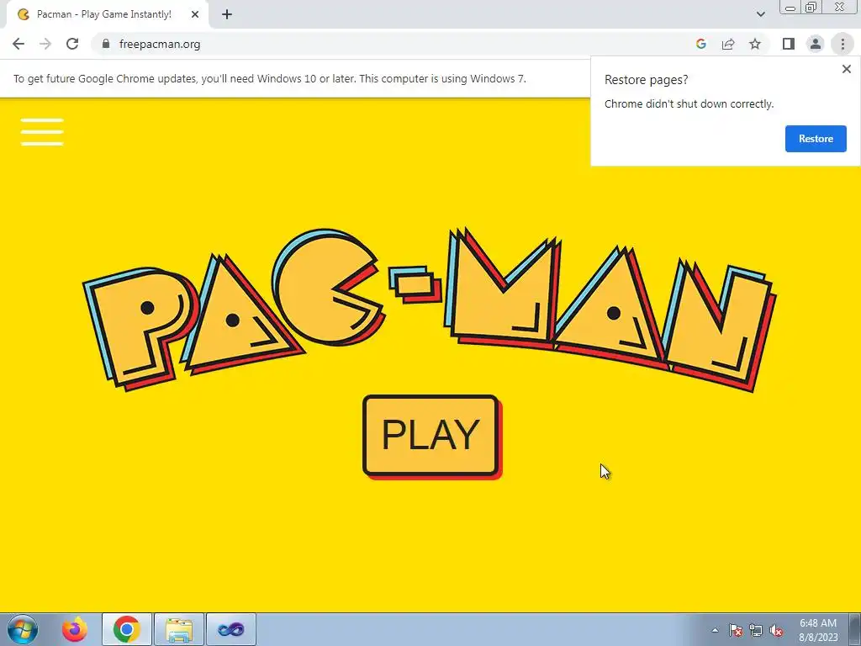Bookmark this page with the star icon

coord(755,44)
